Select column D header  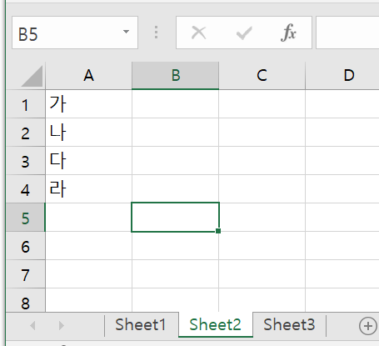(x=342, y=76)
